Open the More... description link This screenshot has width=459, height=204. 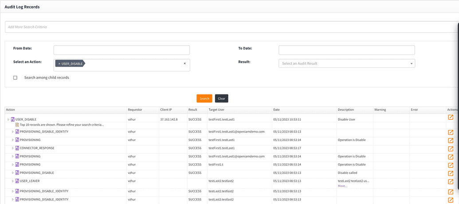tap(342, 186)
